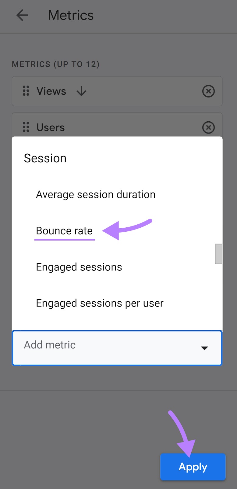Click the back arrow to leave Metrics
The height and width of the screenshot is (489, 237).
tap(22, 15)
